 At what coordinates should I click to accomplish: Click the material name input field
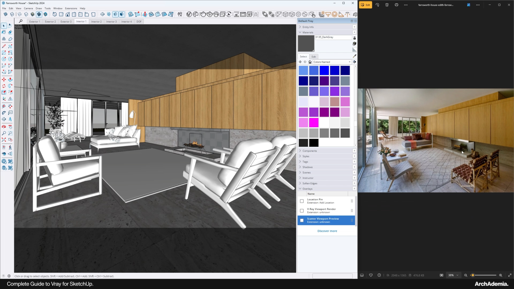(333, 37)
